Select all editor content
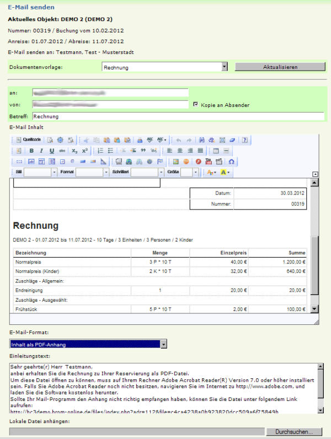This screenshot has width=331, height=439. coord(222,140)
